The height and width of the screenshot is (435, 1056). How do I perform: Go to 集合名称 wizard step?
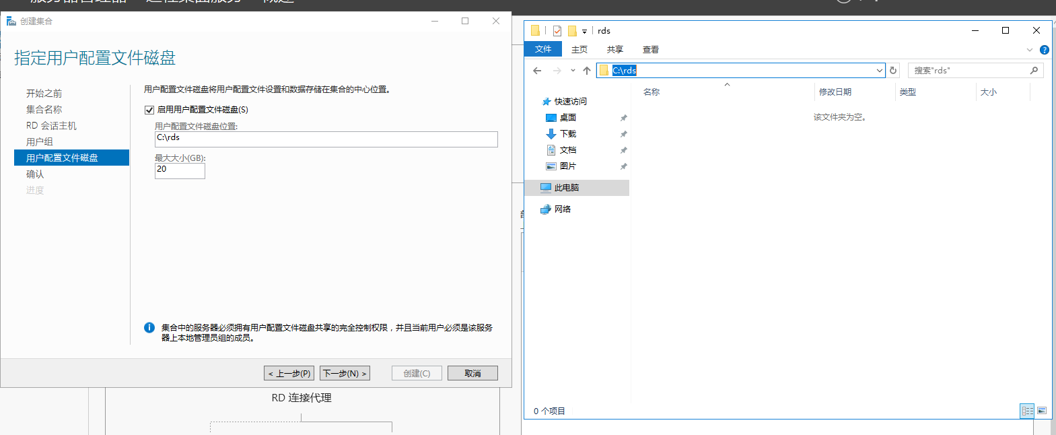(x=44, y=109)
